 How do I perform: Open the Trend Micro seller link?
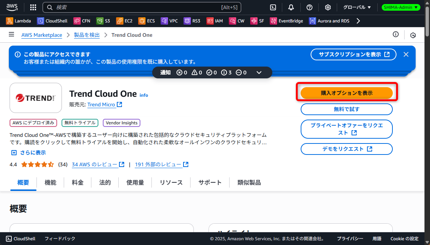click(105, 104)
